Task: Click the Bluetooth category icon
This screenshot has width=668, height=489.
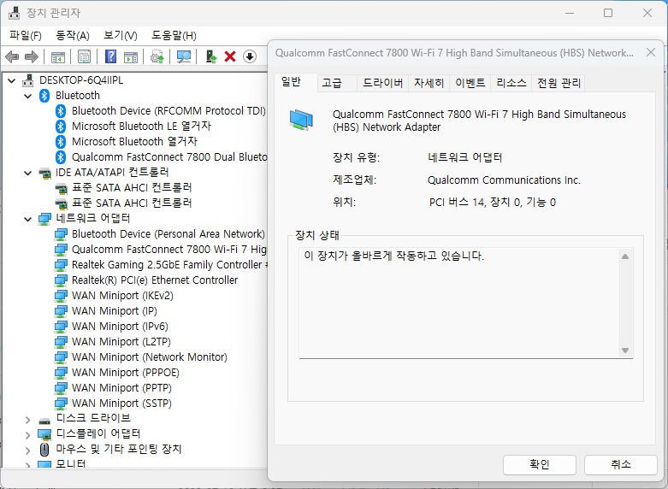Action: tap(44, 96)
